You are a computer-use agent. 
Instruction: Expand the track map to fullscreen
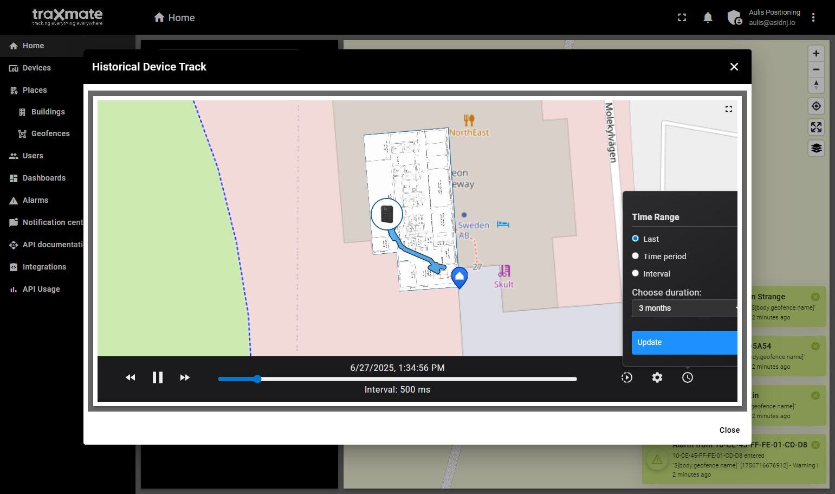[x=729, y=109]
